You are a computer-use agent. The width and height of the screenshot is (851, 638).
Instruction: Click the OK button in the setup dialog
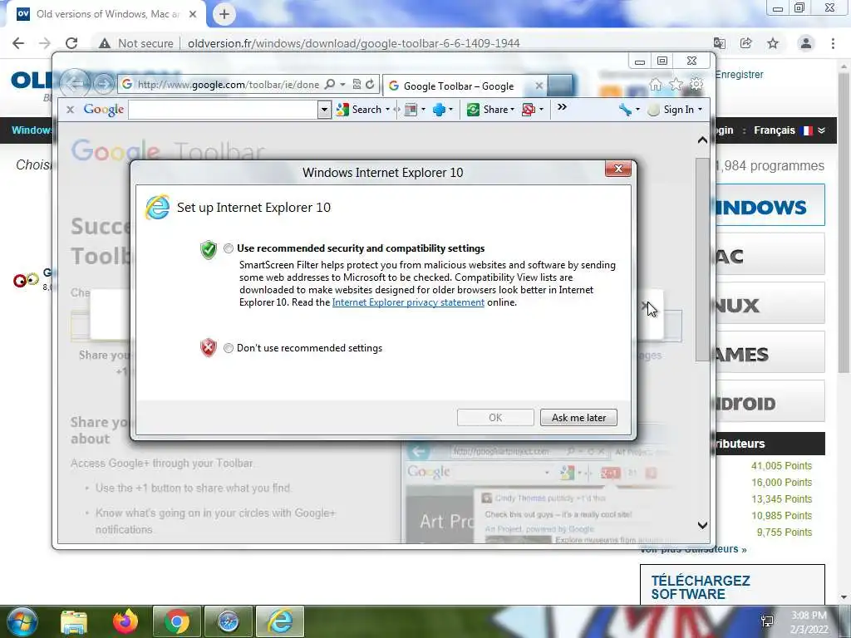pos(495,418)
